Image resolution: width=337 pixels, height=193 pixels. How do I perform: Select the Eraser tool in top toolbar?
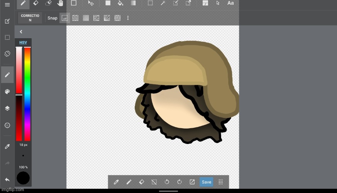(x=36, y=3)
